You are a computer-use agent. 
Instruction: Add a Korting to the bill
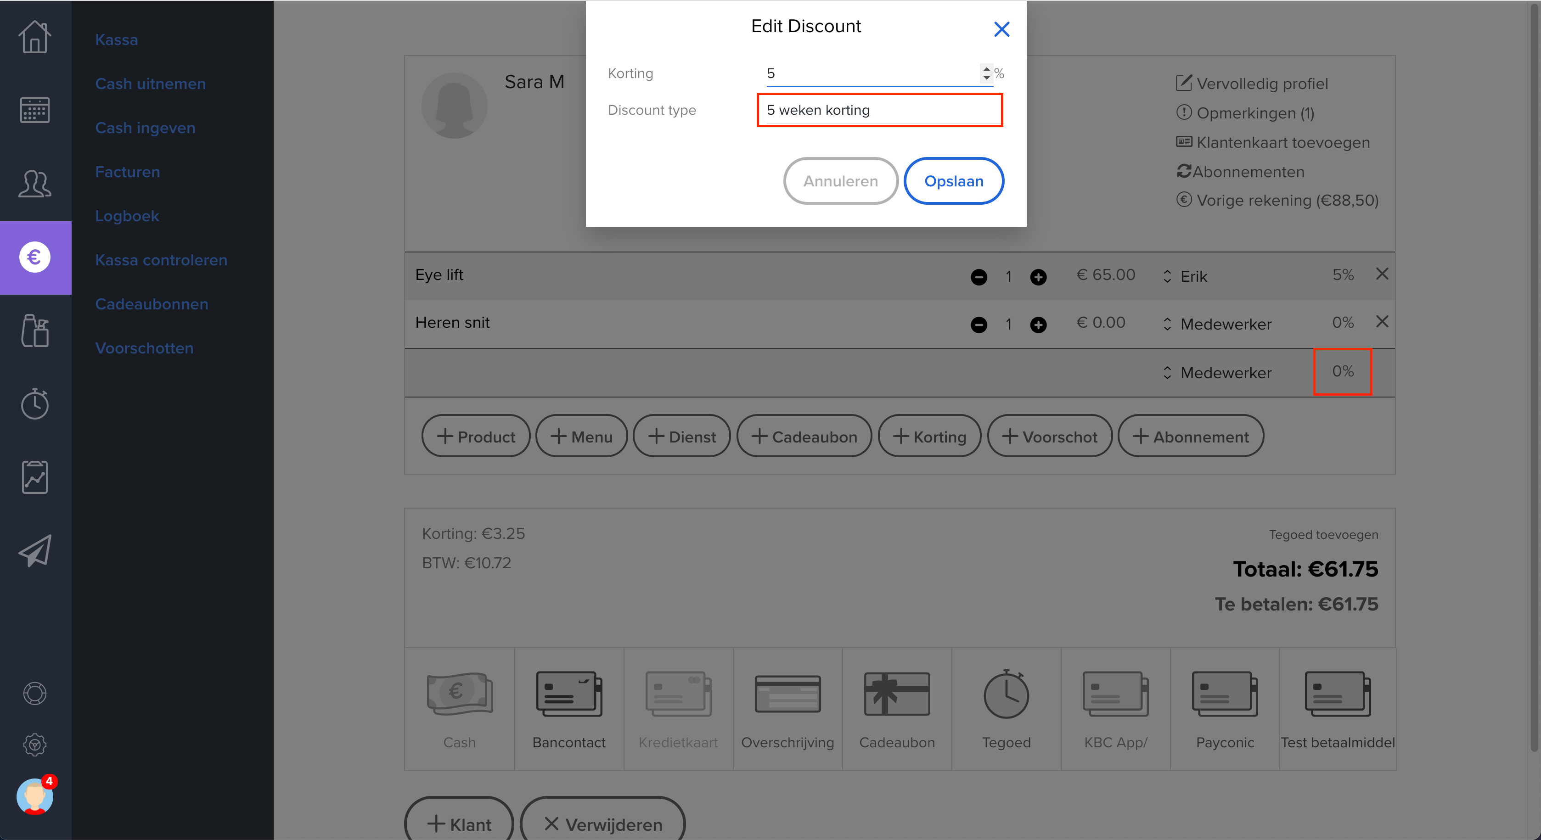(x=929, y=437)
